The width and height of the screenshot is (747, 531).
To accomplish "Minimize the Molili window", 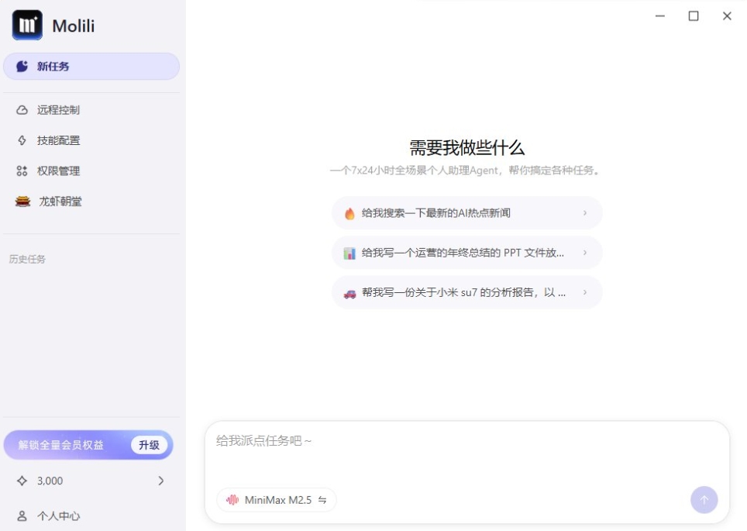I will (x=659, y=16).
